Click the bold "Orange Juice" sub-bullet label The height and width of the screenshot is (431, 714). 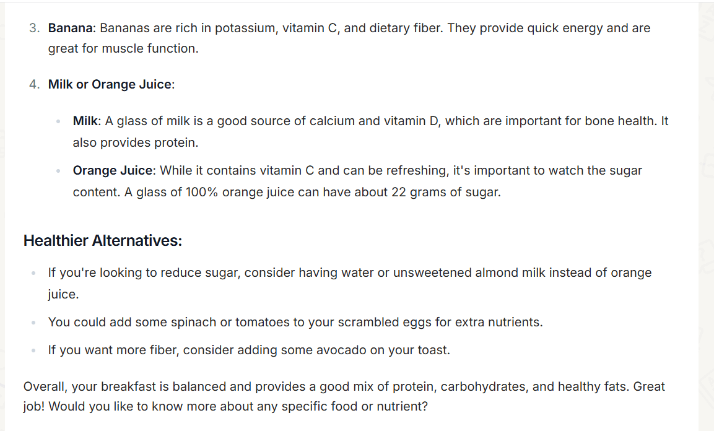click(x=113, y=171)
